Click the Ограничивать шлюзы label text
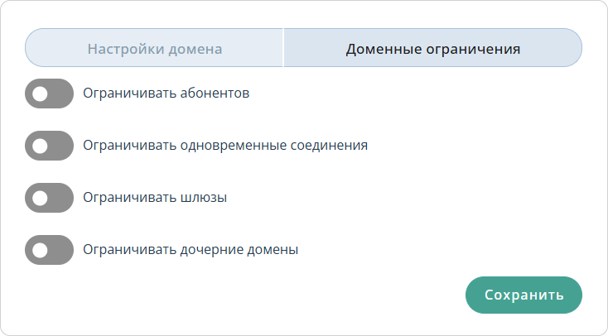This screenshot has height=336, width=608. point(155,198)
